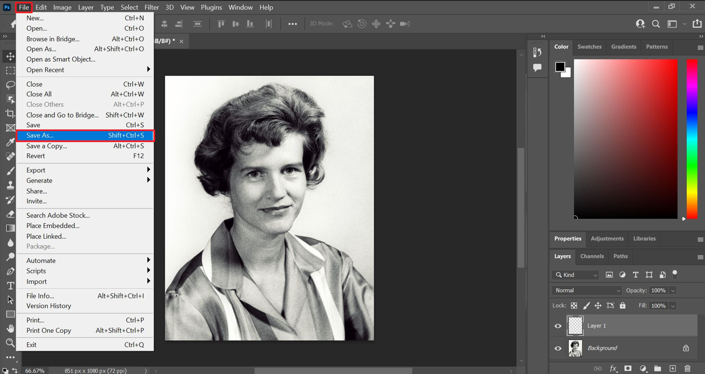Select the Horizontal Type tool

click(10, 285)
